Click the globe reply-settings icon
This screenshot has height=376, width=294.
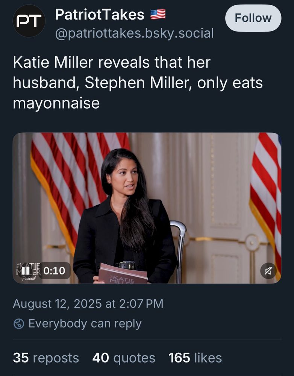[19, 324]
